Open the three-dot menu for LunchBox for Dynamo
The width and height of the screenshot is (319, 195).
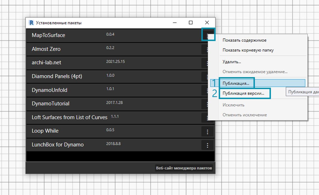[208, 145]
